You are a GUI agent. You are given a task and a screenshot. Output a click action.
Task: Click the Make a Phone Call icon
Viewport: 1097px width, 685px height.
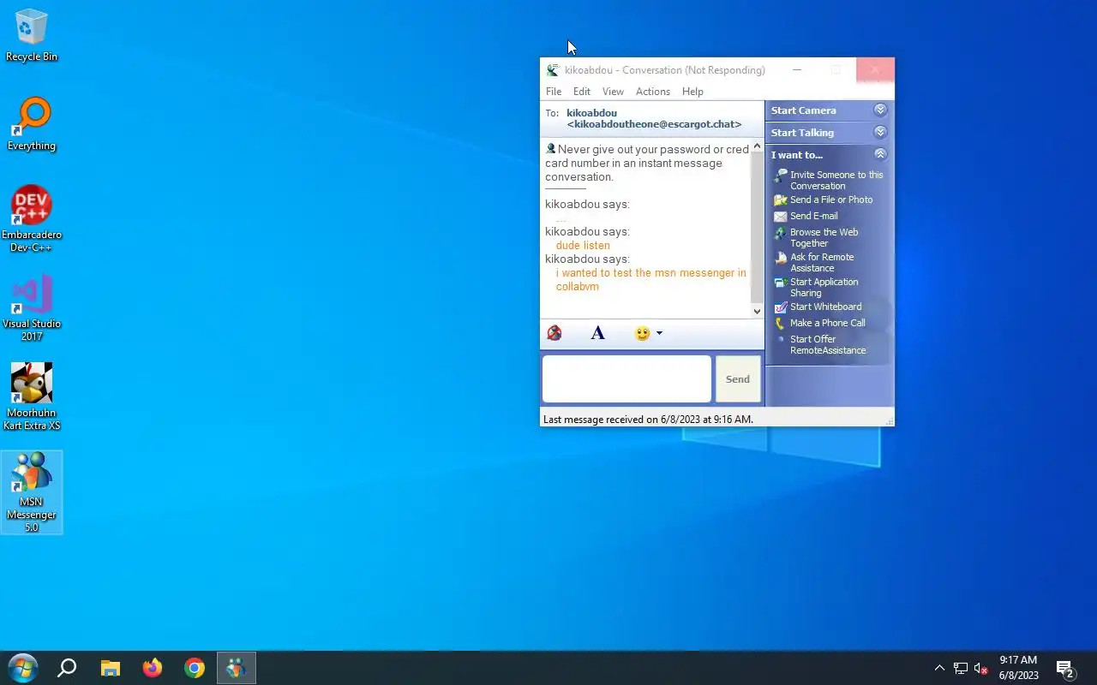coord(780,323)
